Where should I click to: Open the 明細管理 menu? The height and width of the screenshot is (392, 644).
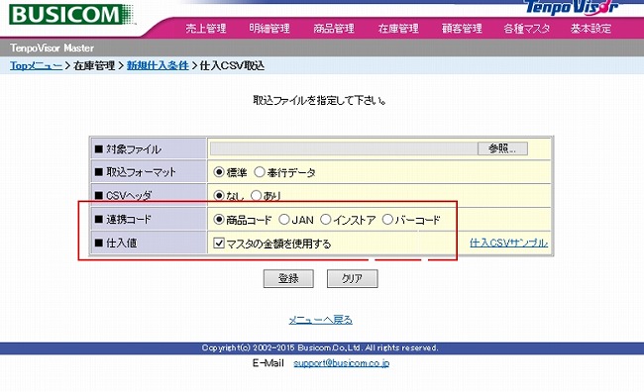[269, 29]
